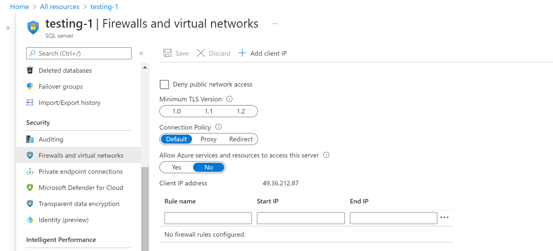This screenshot has height=251, width=553.
Task: Choose TLS version 1.2
Action: [241, 111]
